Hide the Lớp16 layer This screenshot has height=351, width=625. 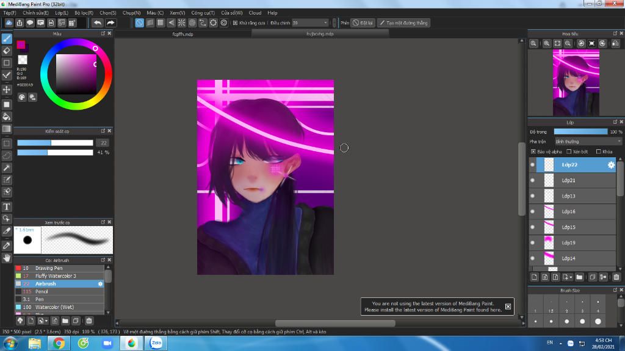[x=532, y=211]
